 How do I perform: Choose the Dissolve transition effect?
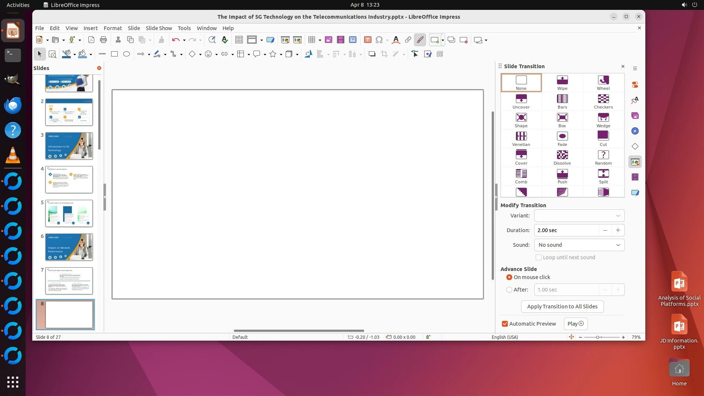click(562, 157)
